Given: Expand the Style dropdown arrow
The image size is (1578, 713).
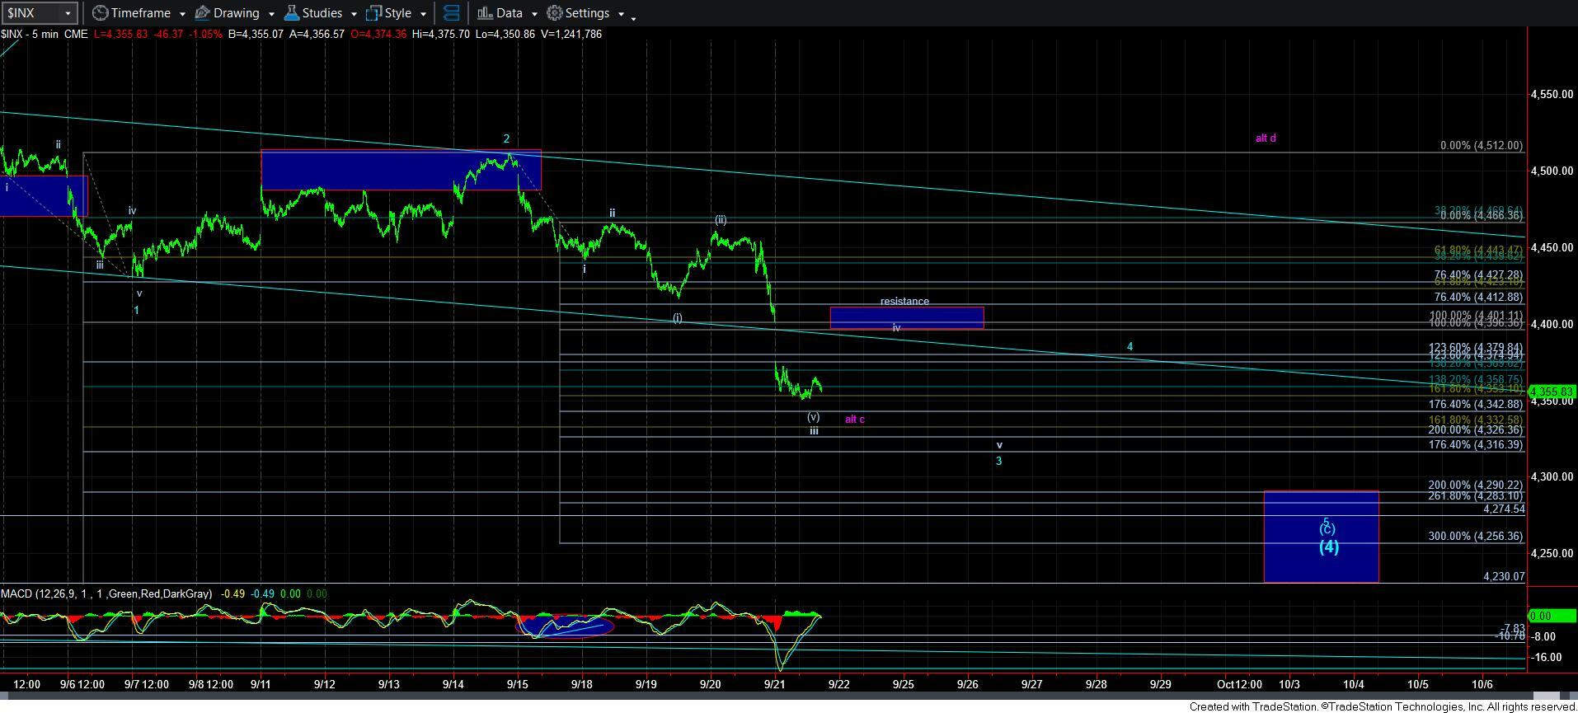Looking at the screenshot, I should 423,14.
